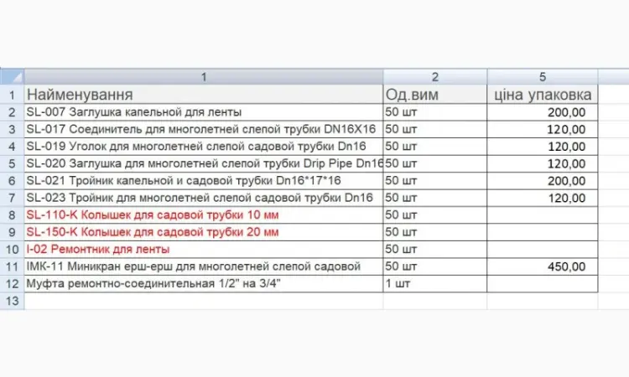This screenshot has height=377, width=629.
Task: Select row header 8
Action: tap(12, 215)
